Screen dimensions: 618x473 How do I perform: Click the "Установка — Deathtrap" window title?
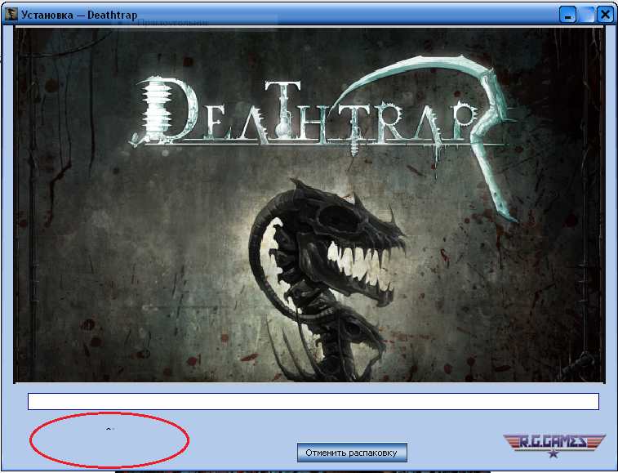click(x=79, y=15)
